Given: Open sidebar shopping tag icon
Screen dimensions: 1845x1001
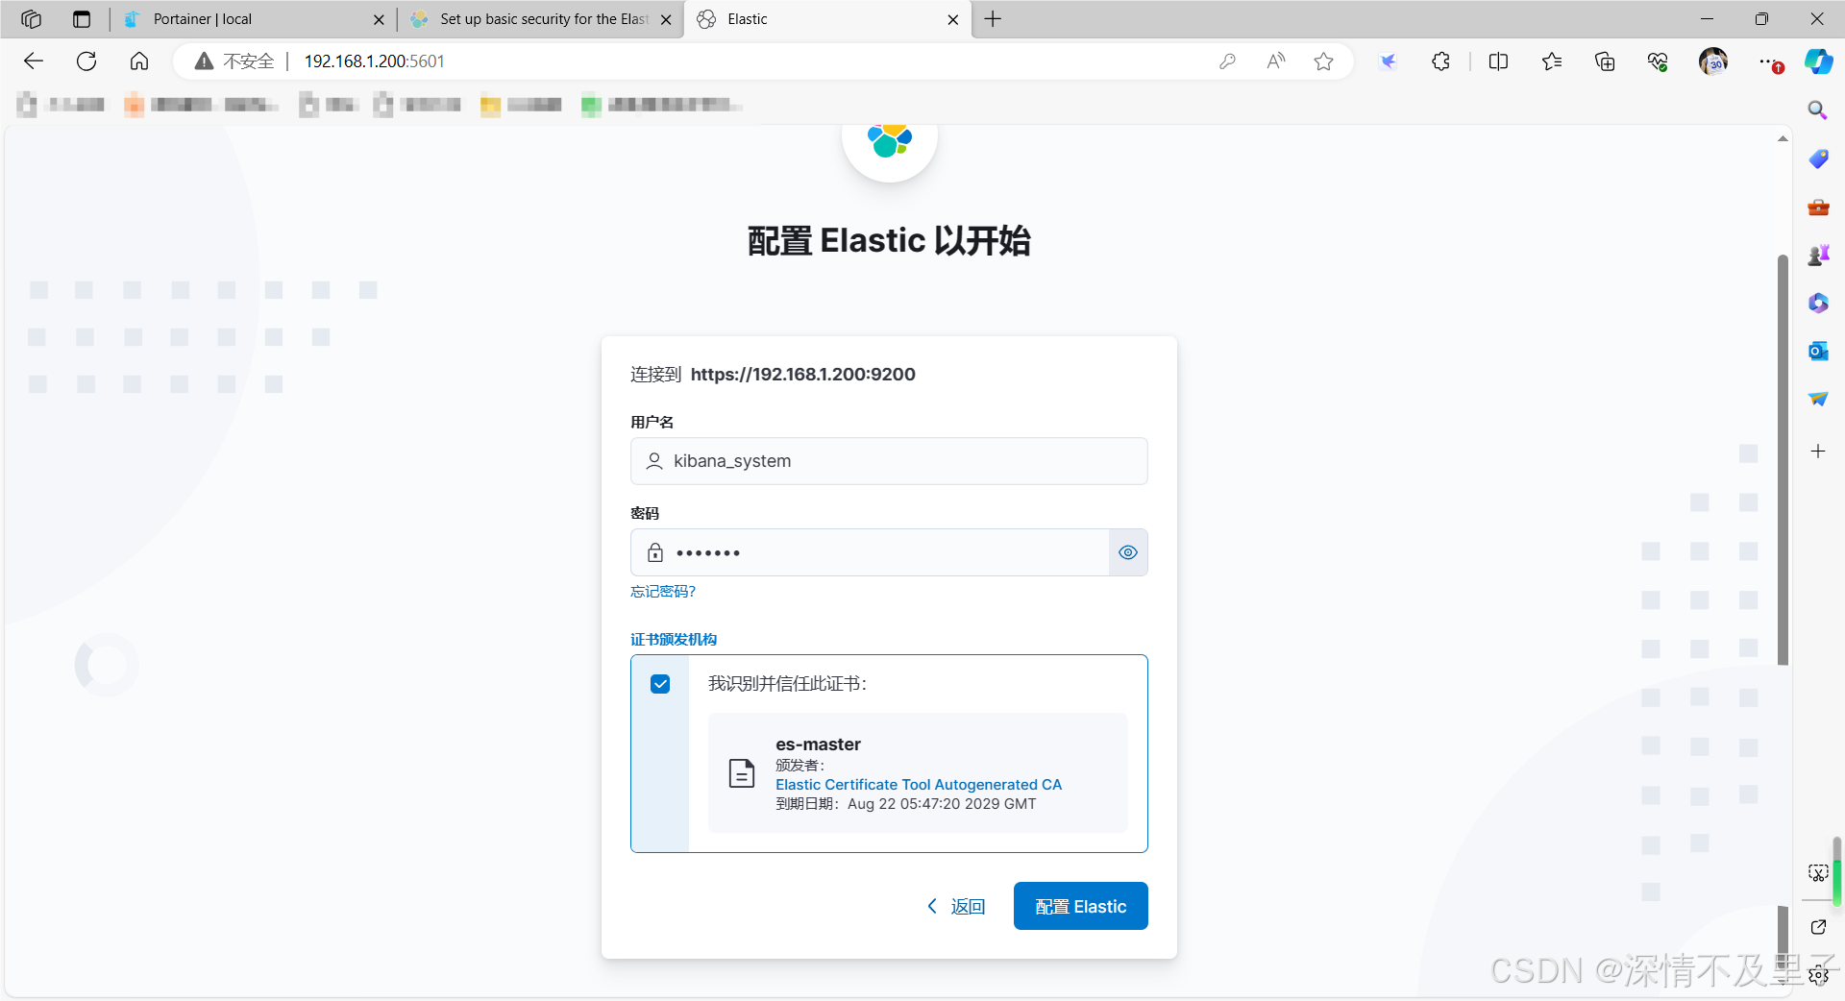Looking at the screenshot, I should pyautogui.click(x=1818, y=159).
